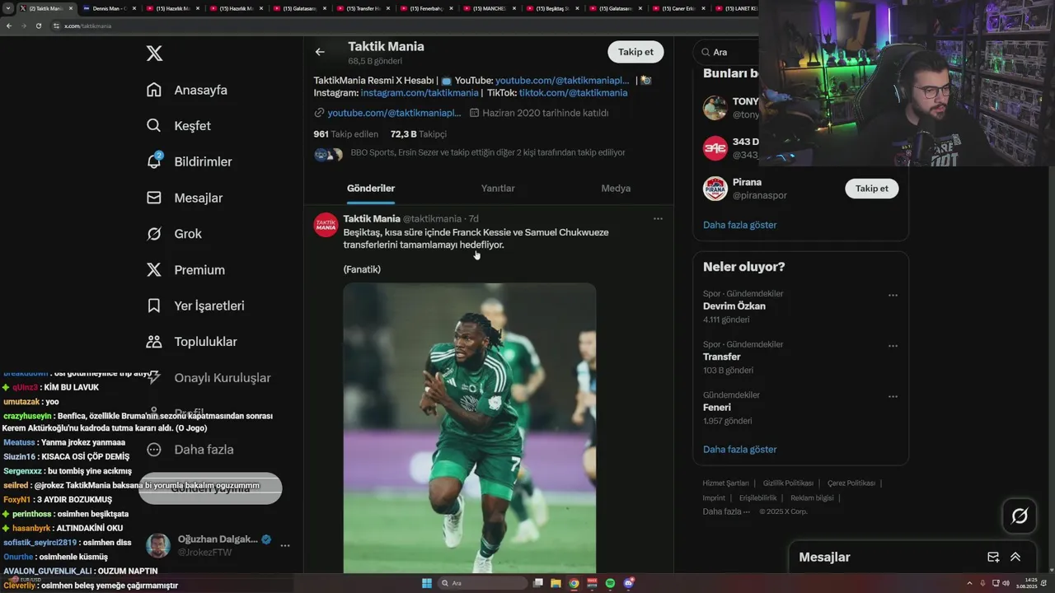The image size is (1055, 593).
Task: Switch to Yanıtlar tab
Action: [x=498, y=189]
